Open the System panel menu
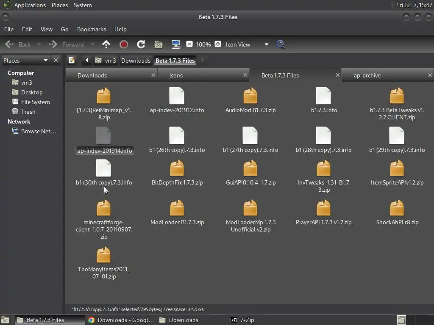 coord(83,5)
